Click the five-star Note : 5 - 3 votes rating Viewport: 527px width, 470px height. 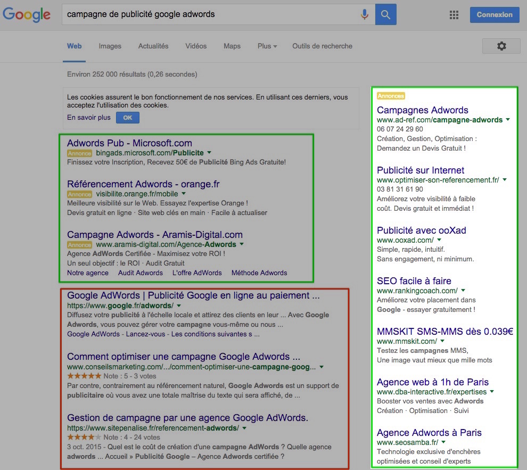[x=112, y=376]
